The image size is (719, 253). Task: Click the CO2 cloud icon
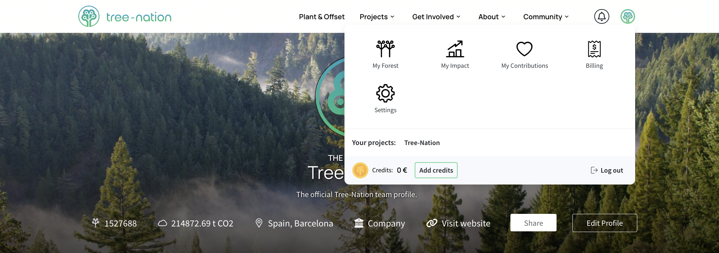[162, 223]
